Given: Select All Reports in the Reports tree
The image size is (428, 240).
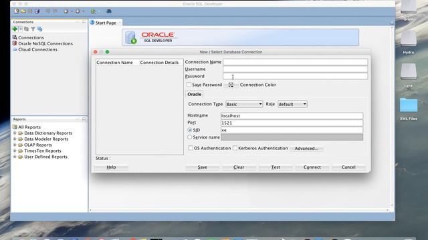Looking at the screenshot, I should point(27,127).
